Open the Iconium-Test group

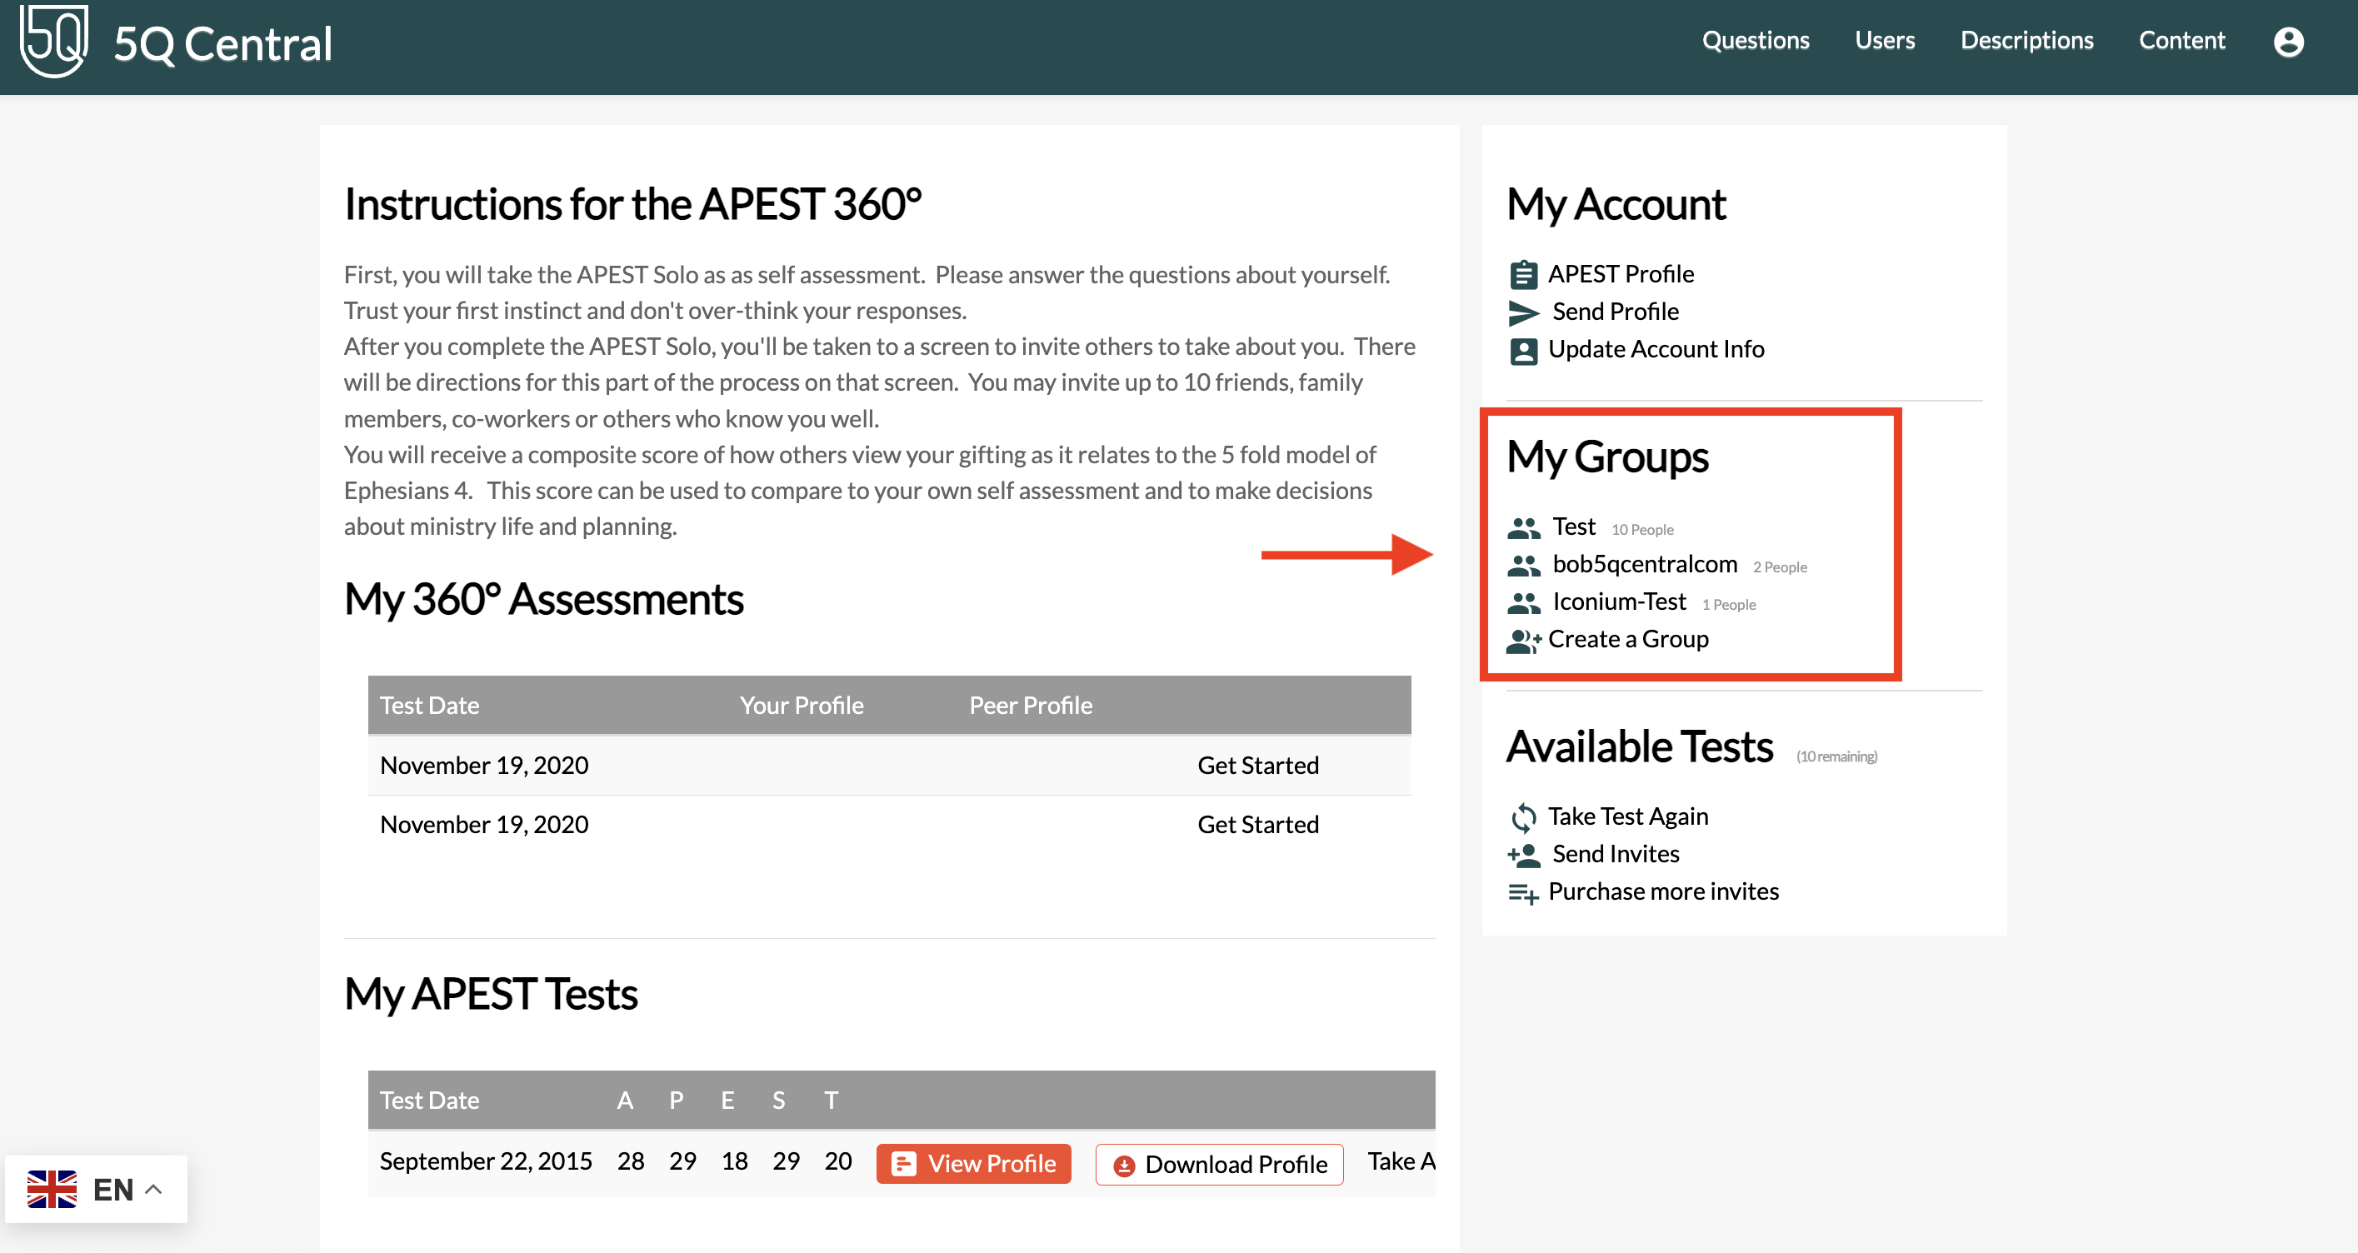point(1618,602)
